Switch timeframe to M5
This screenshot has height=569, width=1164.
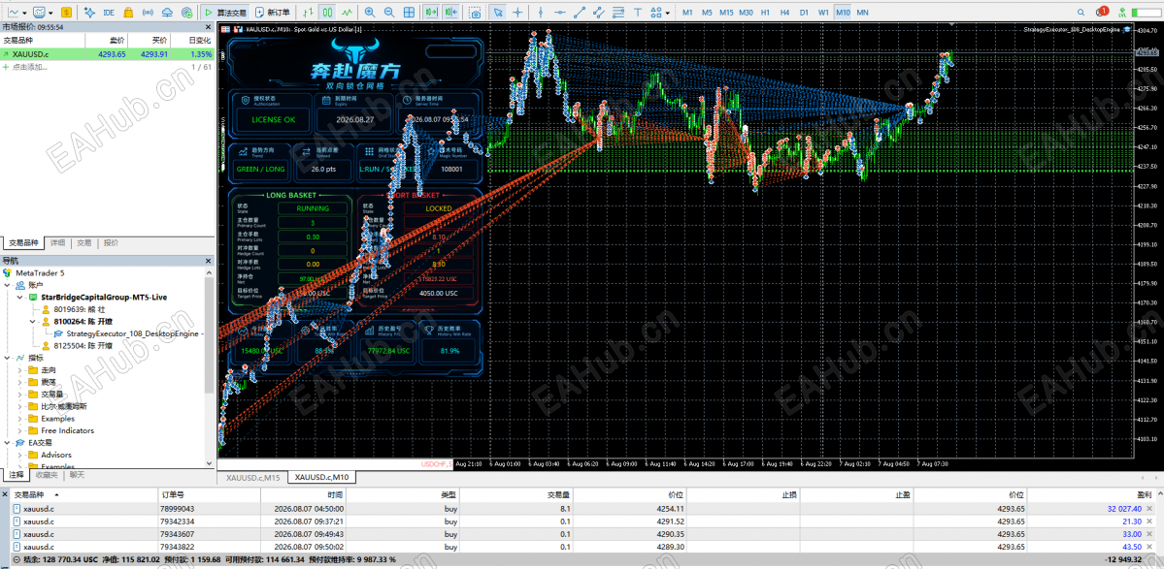707,13
